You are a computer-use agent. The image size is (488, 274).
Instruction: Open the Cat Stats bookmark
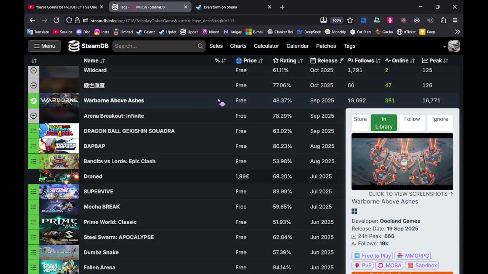[360, 32]
